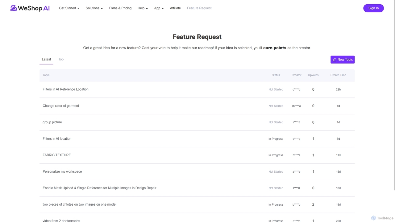Click upvote count for 'Change color of garment'

coord(313,106)
